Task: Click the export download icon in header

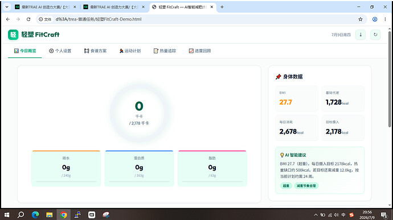Action: [x=361, y=35]
